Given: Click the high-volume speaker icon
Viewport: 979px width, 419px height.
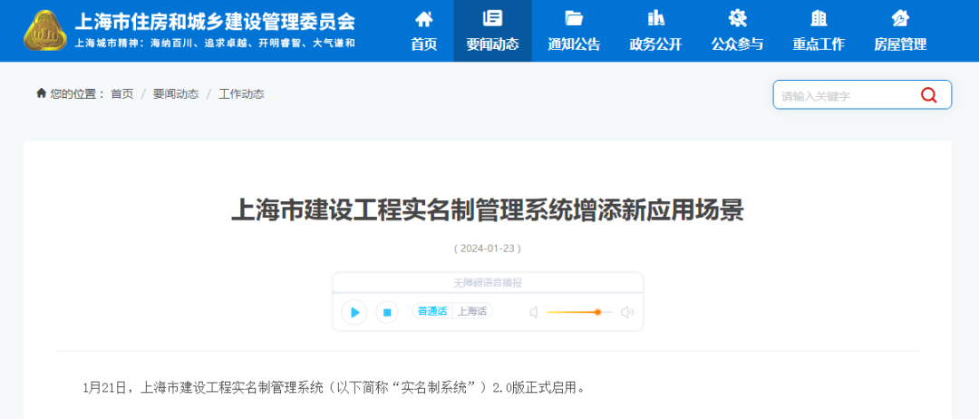Looking at the screenshot, I should [627, 312].
